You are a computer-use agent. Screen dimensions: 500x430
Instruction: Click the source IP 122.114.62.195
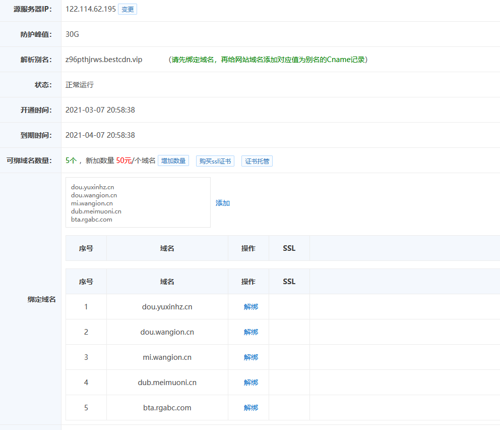click(89, 9)
